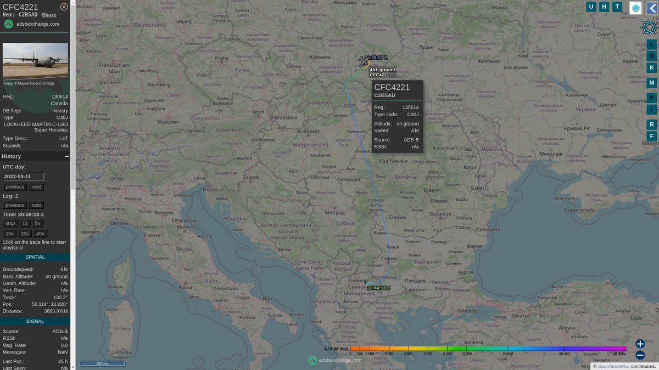The width and height of the screenshot is (659, 370).
Task: Toggle the P map option button
Action: tap(652, 98)
